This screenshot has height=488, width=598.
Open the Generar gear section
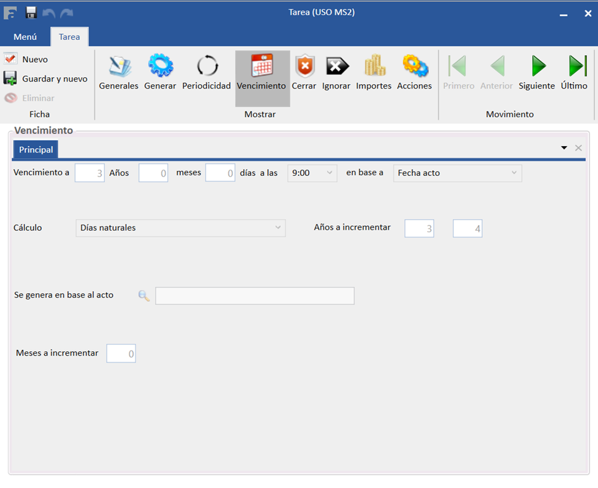[x=160, y=73]
